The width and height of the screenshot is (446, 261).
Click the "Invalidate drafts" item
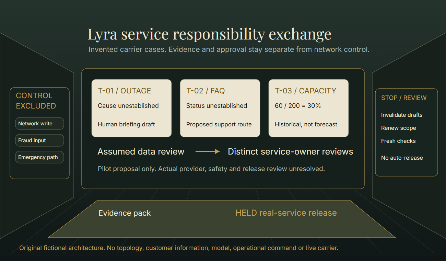click(402, 115)
